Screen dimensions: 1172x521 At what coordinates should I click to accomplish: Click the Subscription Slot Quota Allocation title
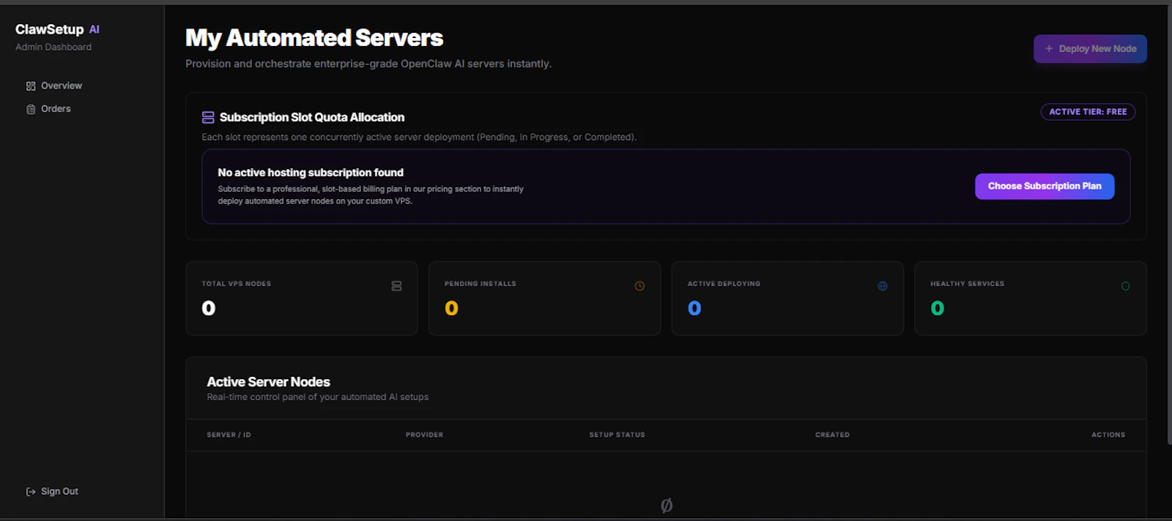pos(312,117)
